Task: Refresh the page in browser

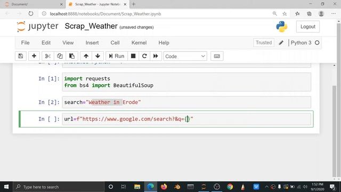Action: [31, 14]
